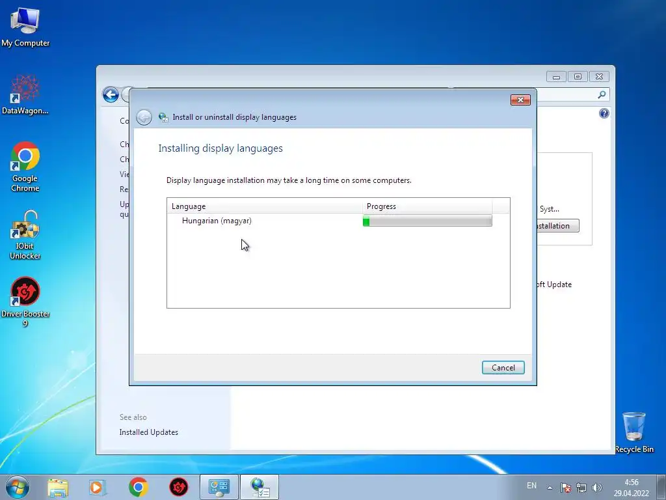Open the Windows Start menu
666x500 pixels.
tap(18, 487)
